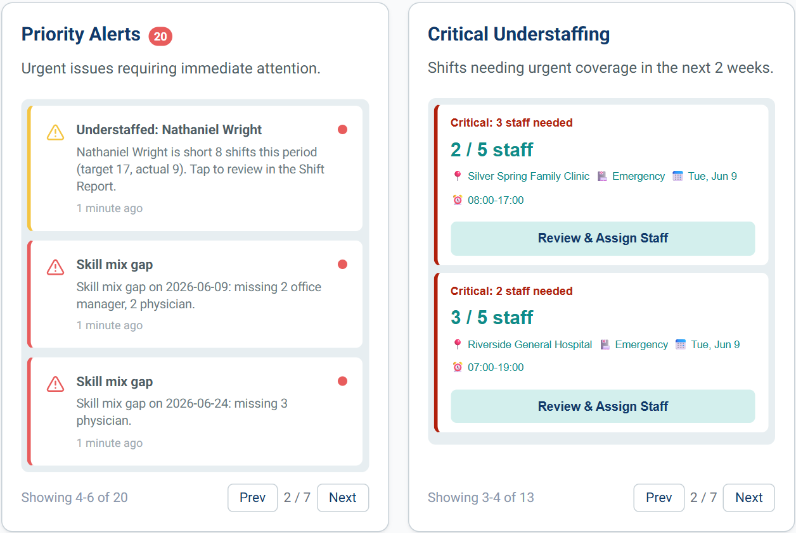Click 'Critical: 3 staff needed' label
This screenshot has height=533, width=796.
pos(511,123)
